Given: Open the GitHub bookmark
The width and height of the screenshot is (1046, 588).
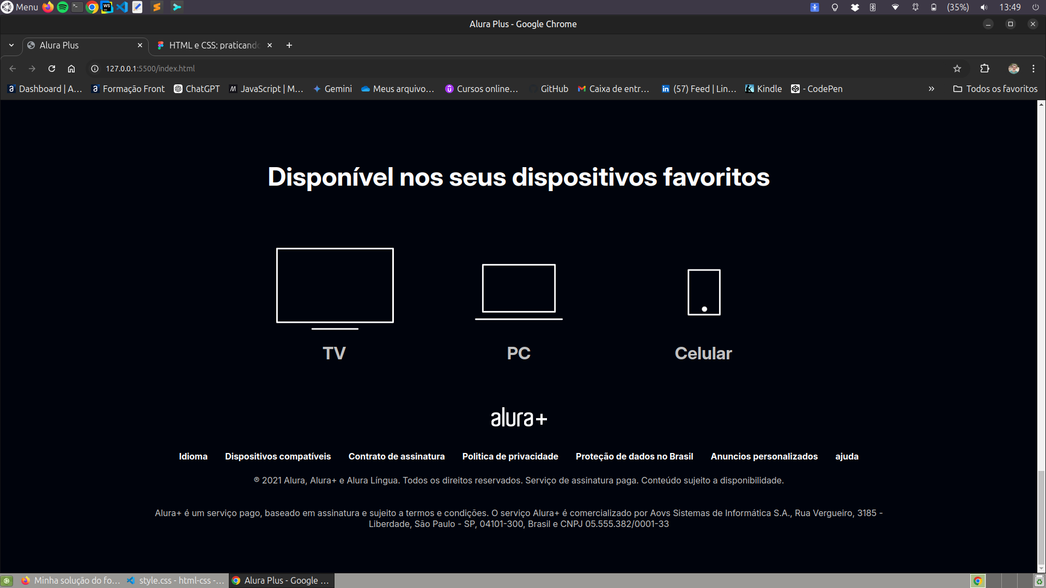Looking at the screenshot, I should pos(549,89).
